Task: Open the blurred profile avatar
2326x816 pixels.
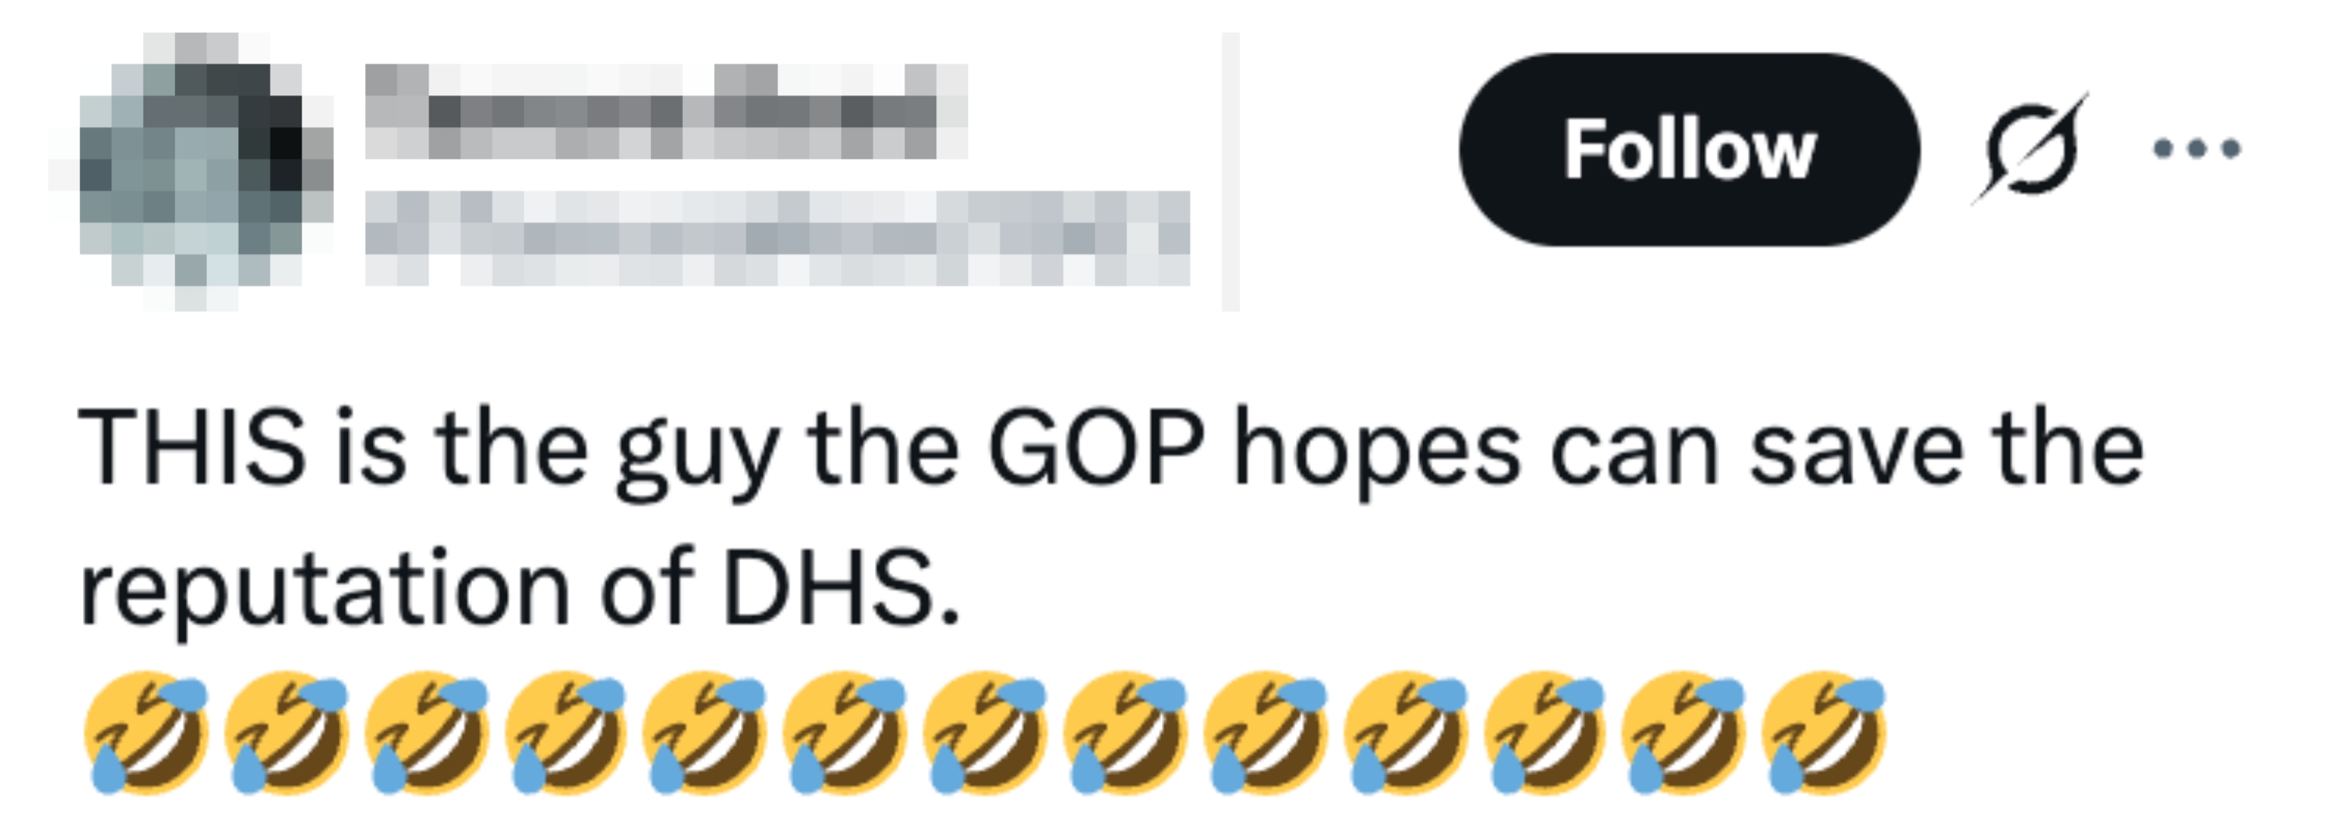Action: coord(191,171)
